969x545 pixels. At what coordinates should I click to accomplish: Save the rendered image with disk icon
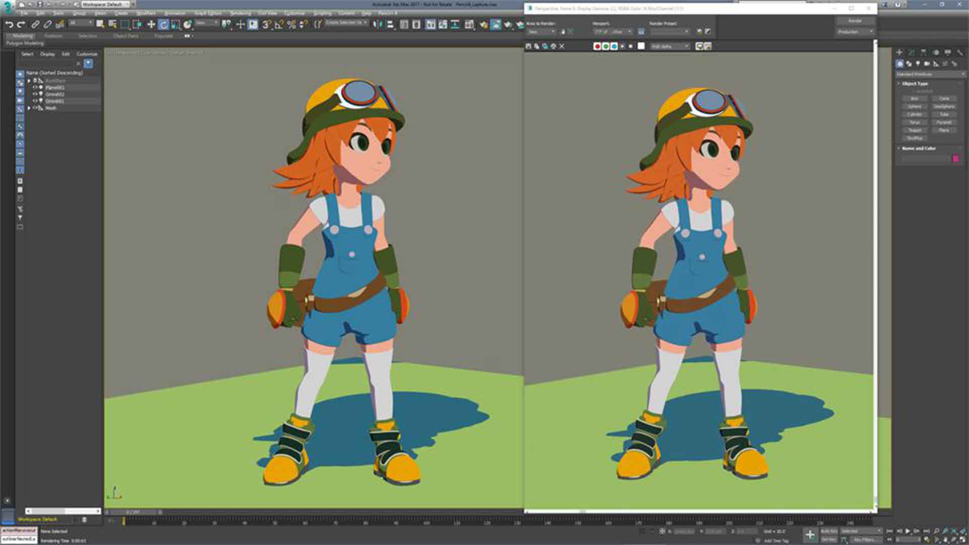coord(528,46)
